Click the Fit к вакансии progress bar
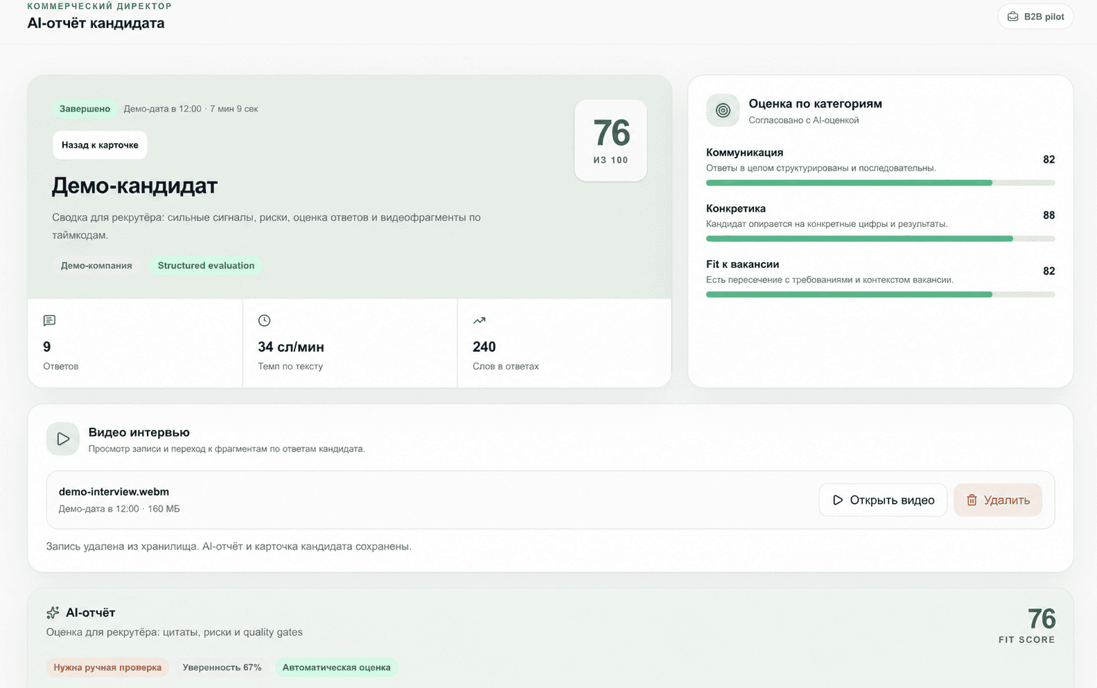Viewport: 1097px width, 688px height. click(880, 294)
